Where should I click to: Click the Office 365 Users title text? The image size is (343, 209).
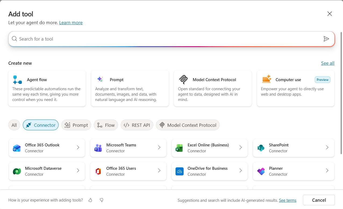click(x=121, y=168)
